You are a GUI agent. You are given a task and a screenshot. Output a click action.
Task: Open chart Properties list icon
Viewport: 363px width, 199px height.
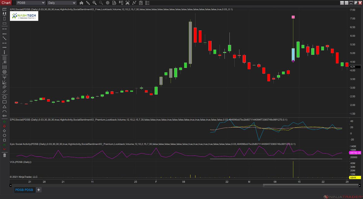click(148, 3)
